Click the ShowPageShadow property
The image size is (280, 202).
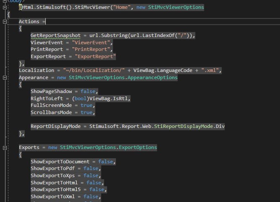coord(51,91)
